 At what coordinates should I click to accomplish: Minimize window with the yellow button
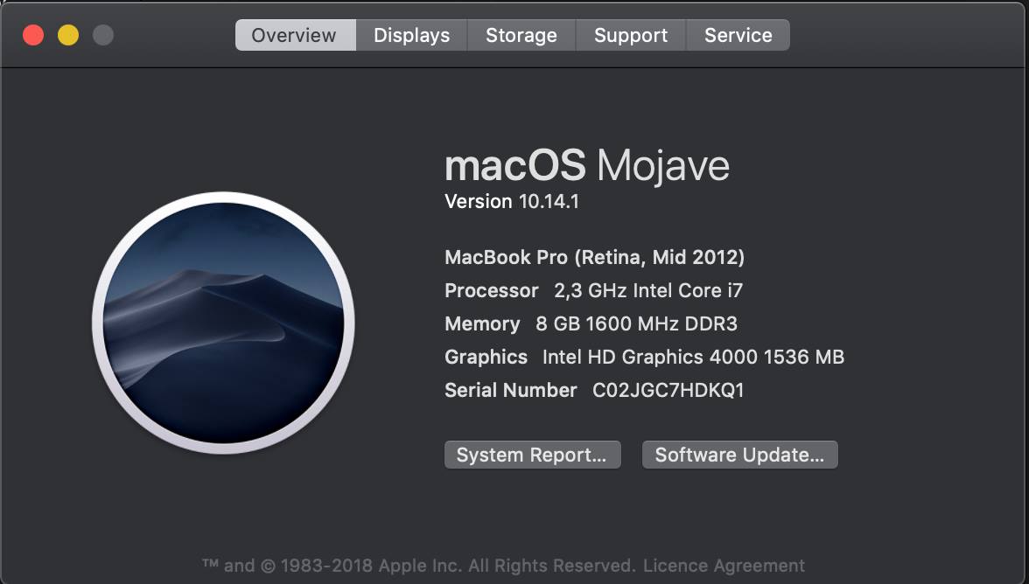coord(68,35)
